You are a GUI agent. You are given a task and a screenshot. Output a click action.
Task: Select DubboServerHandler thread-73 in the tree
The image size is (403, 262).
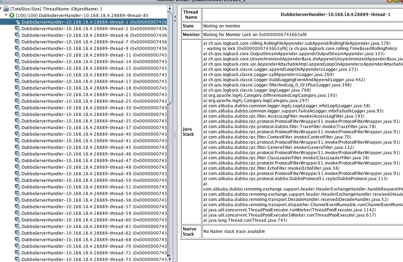pyautogui.click(x=94, y=259)
